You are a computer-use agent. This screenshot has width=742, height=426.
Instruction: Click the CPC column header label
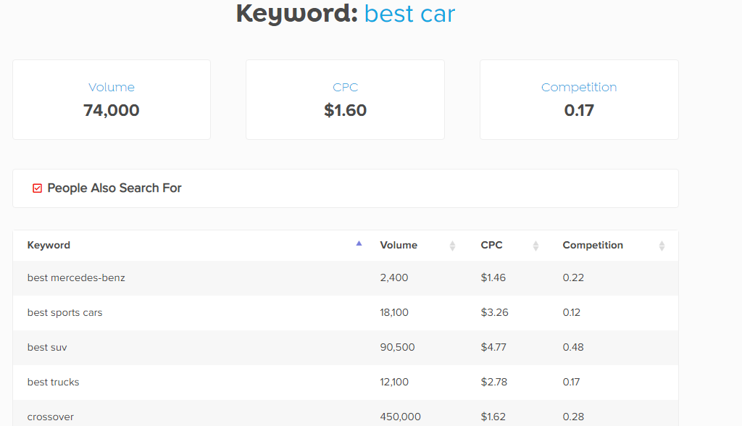pyautogui.click(x=491, y=245)
